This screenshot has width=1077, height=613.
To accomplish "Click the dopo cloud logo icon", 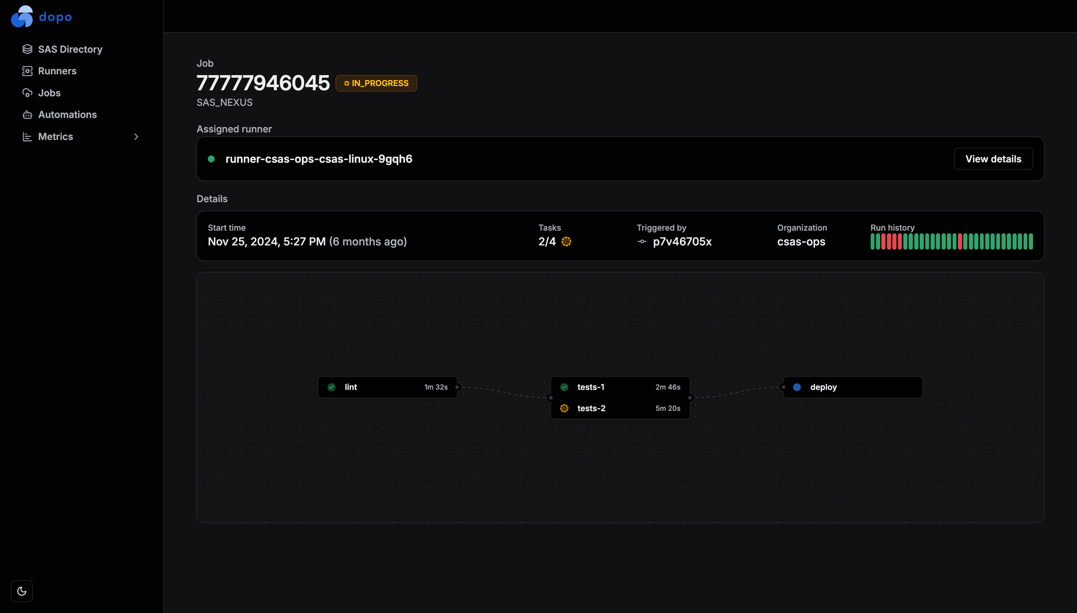I will [22, 17].
